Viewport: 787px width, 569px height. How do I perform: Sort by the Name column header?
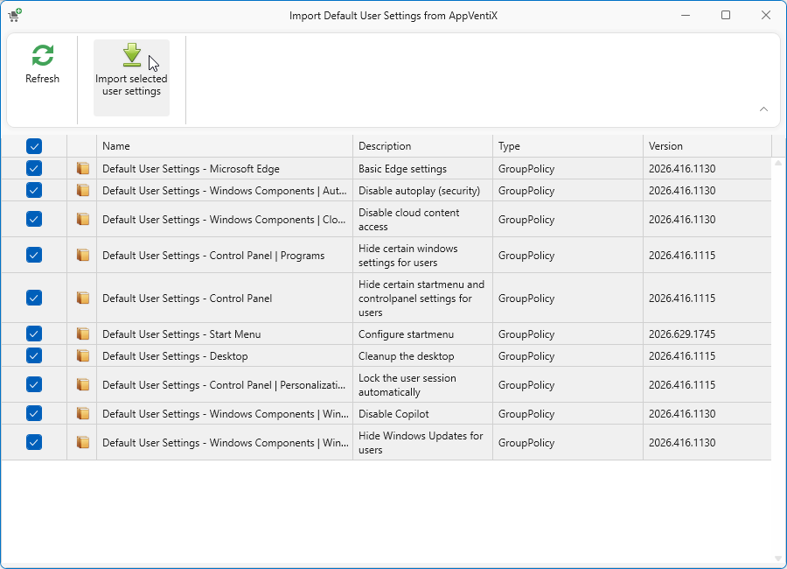(225, 146)
